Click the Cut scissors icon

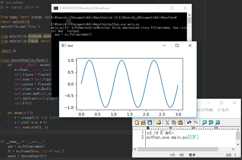[x=167, y=122]
